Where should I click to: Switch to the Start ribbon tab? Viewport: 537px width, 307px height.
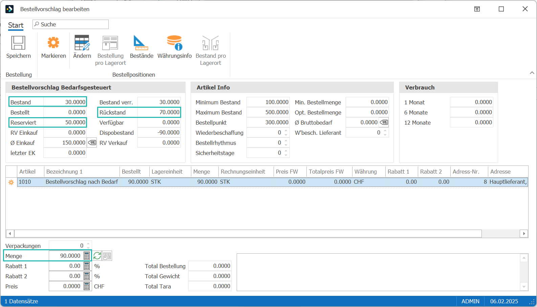[16, 25]
